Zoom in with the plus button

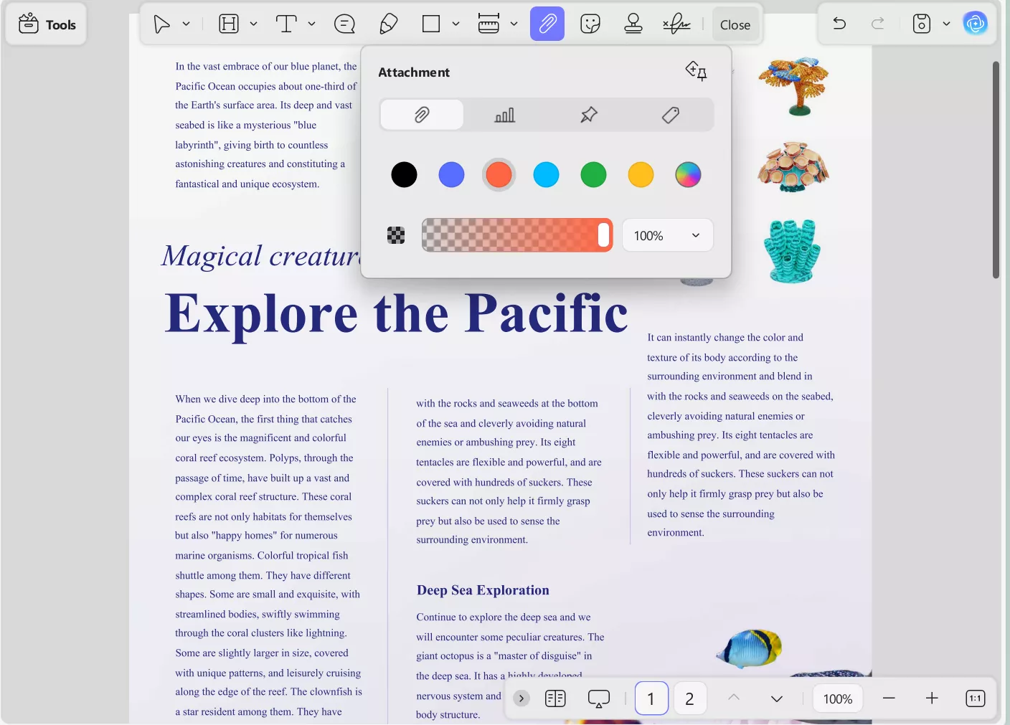pyautogui.click(x=932, y=698)
